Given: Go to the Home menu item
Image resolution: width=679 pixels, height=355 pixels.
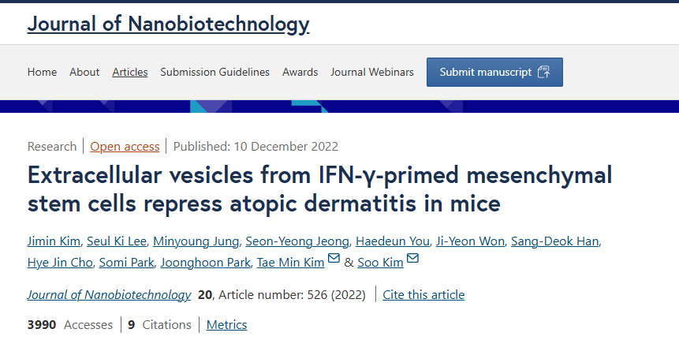Looking at the screenshot, I should pos(42,72).
